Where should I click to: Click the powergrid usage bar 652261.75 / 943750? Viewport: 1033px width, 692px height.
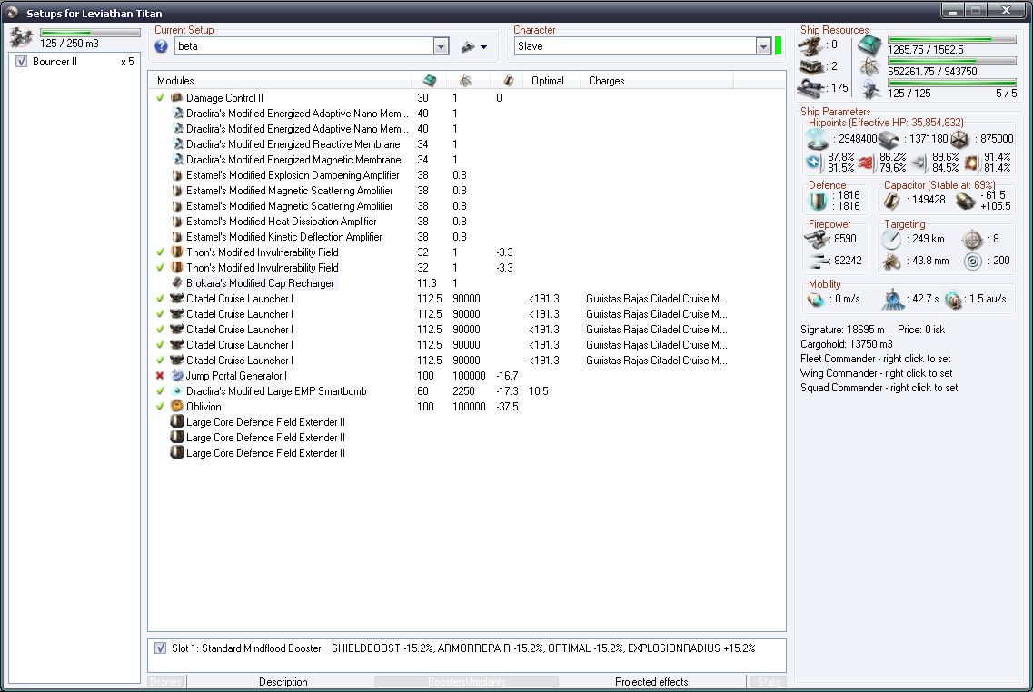pos(952,61)
